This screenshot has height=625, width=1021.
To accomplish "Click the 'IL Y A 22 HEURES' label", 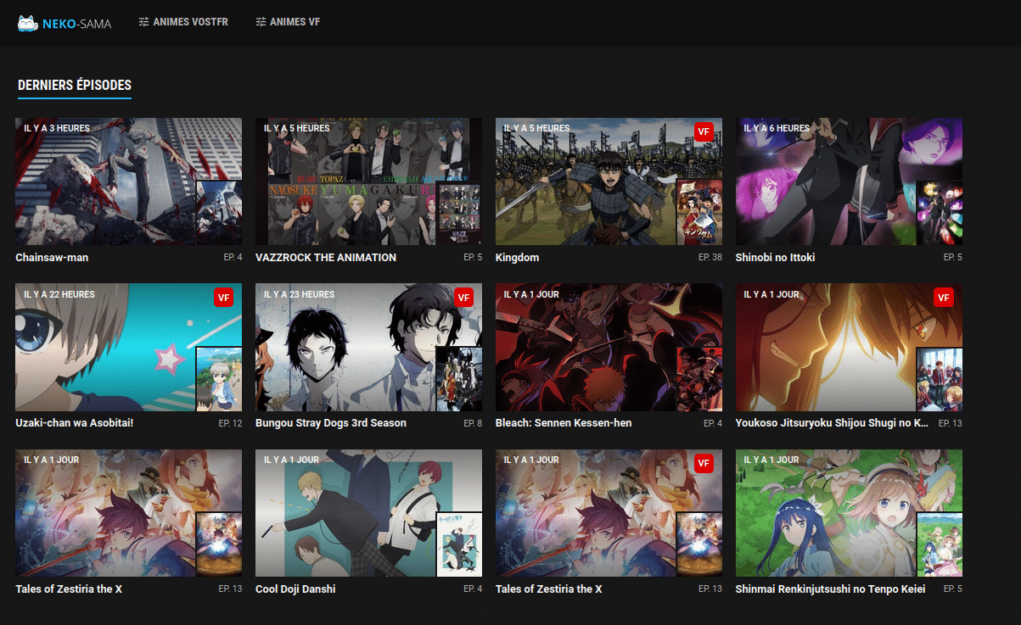I will (x=59, y=294).
